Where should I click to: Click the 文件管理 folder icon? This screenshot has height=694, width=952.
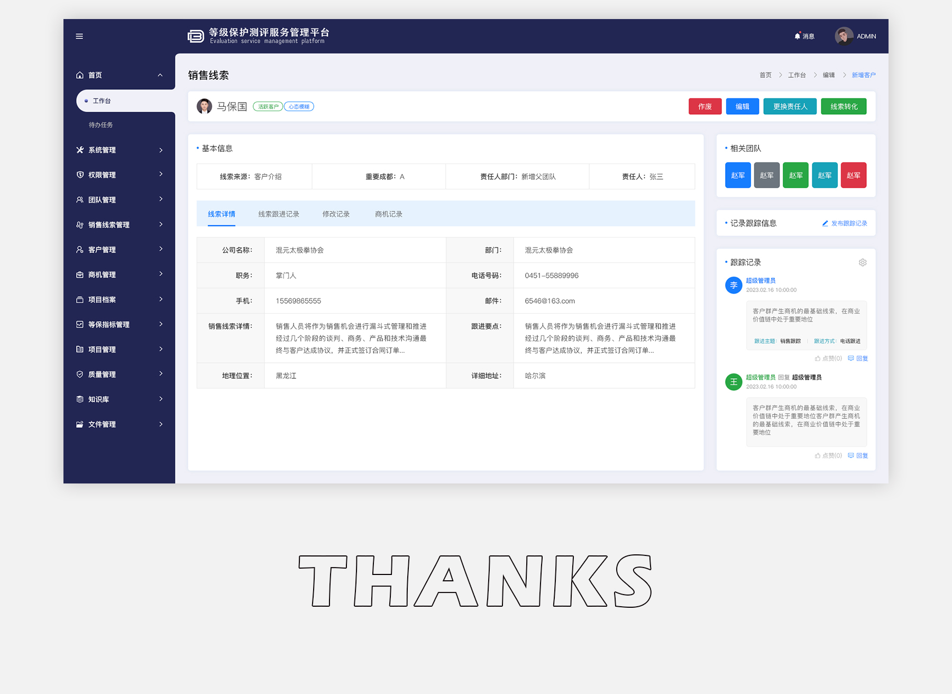coord(80,425)
